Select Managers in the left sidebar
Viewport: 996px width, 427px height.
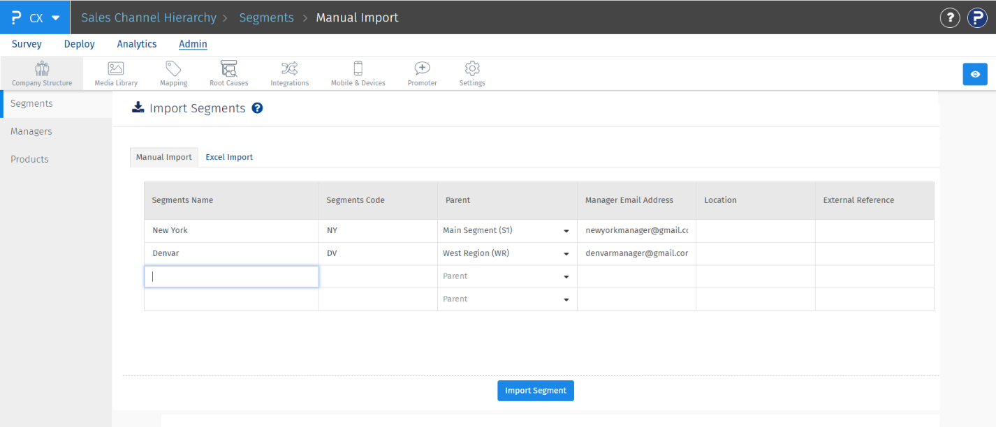31,131
